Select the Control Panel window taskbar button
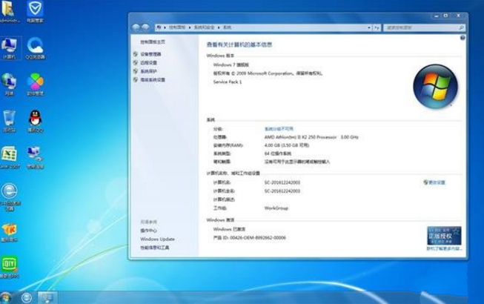Image resolution: width=484 pixels, height=304 pixels. point(47,297)
